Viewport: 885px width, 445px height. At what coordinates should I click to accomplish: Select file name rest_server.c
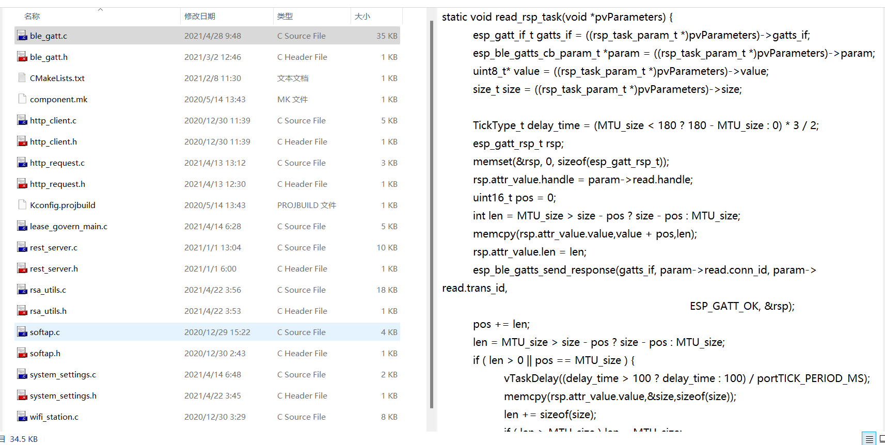point(54,247)
